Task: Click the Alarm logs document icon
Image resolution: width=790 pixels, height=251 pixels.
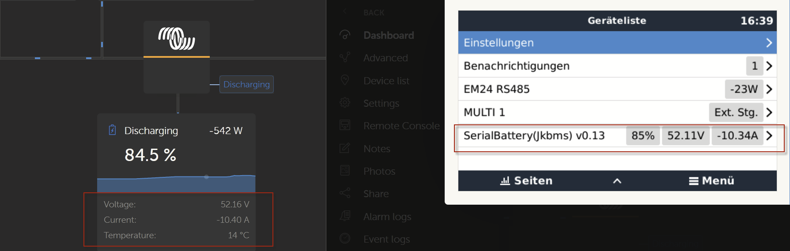Action: click(x=345, y=216)
